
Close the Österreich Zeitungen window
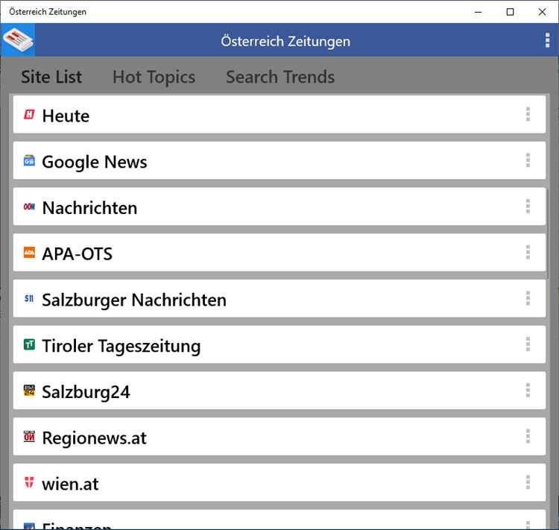pyautogui.click(x=543, y=12)
